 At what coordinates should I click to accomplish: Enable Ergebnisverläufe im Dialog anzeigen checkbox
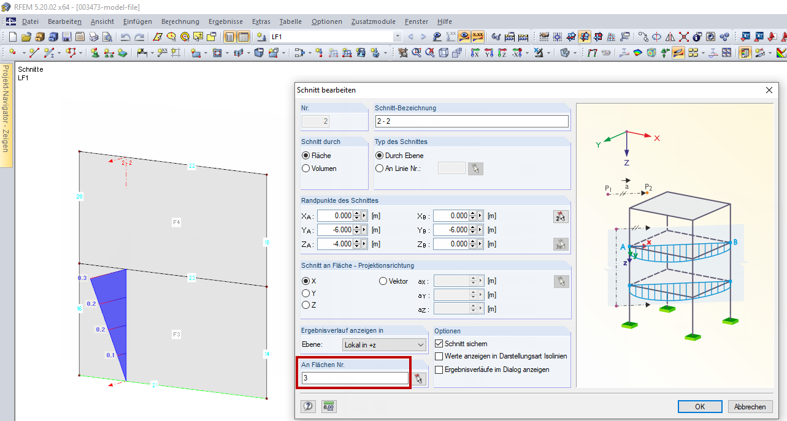point(439,370)
